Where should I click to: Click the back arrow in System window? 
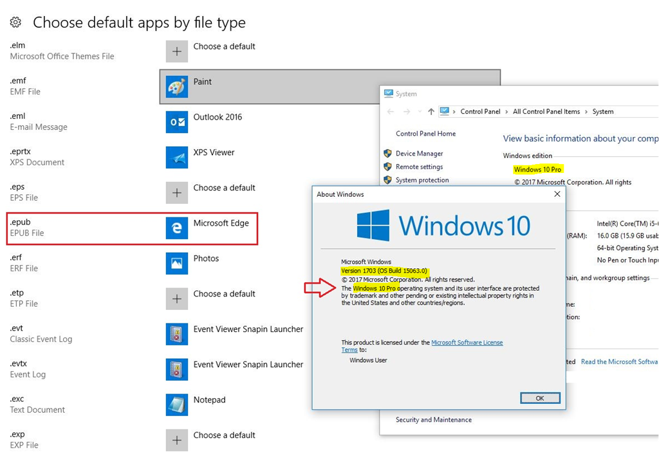point(391,112)
